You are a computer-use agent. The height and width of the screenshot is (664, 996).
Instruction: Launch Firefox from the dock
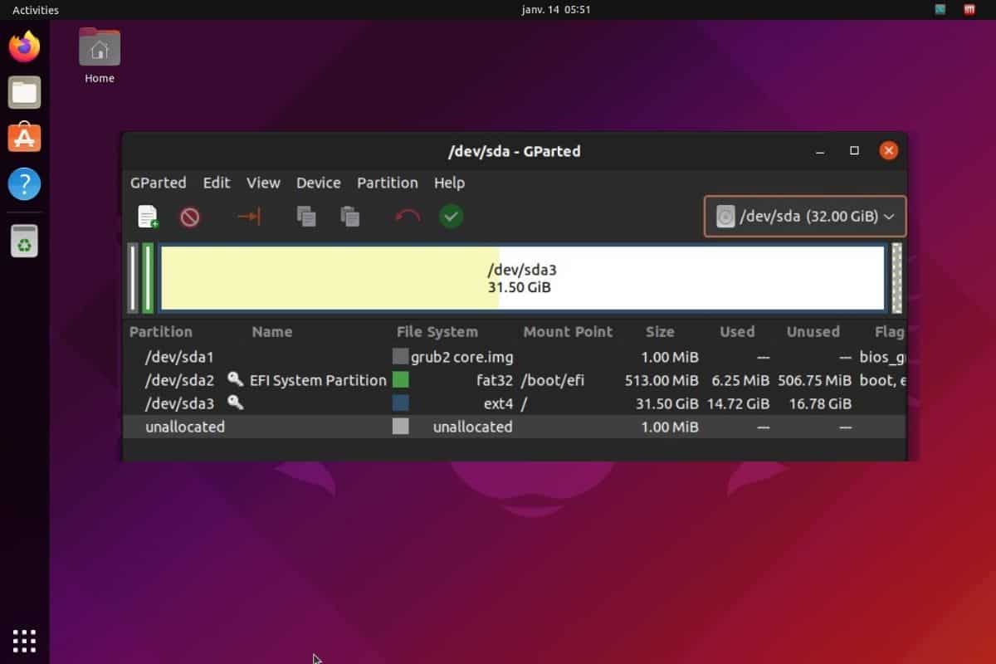click(x=24, y=47)
